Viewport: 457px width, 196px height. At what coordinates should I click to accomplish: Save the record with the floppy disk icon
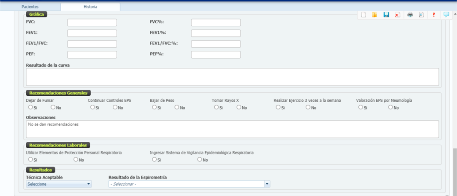tap(386, 15)
